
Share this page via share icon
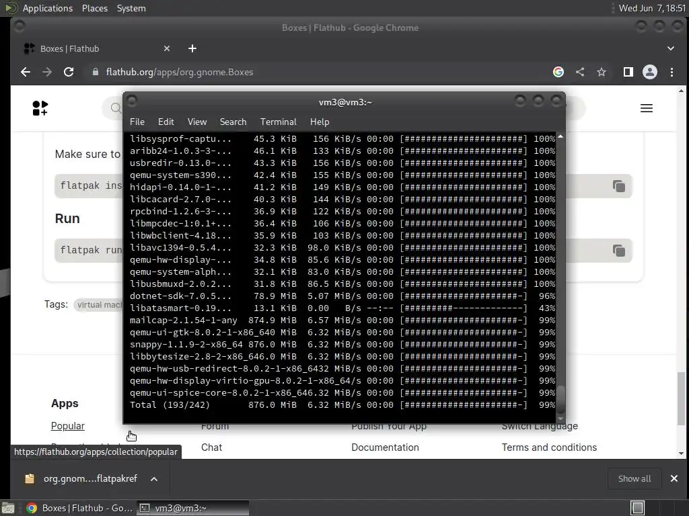[580, 72]
